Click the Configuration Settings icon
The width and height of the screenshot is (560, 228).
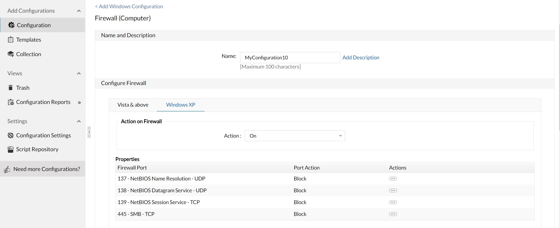click(x=11, y=135)
